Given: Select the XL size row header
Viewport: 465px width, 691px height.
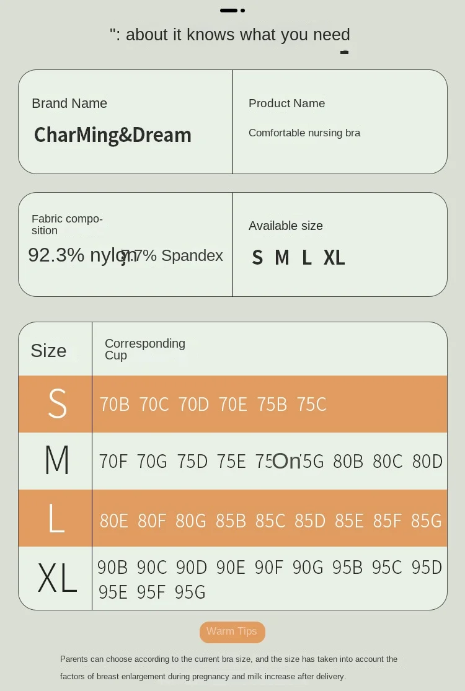Looking at the screenshot, I should (56, 578).
